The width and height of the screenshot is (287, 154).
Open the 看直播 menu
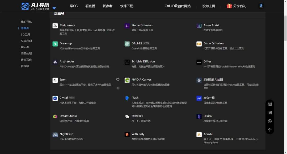click(x=90, y=6)
